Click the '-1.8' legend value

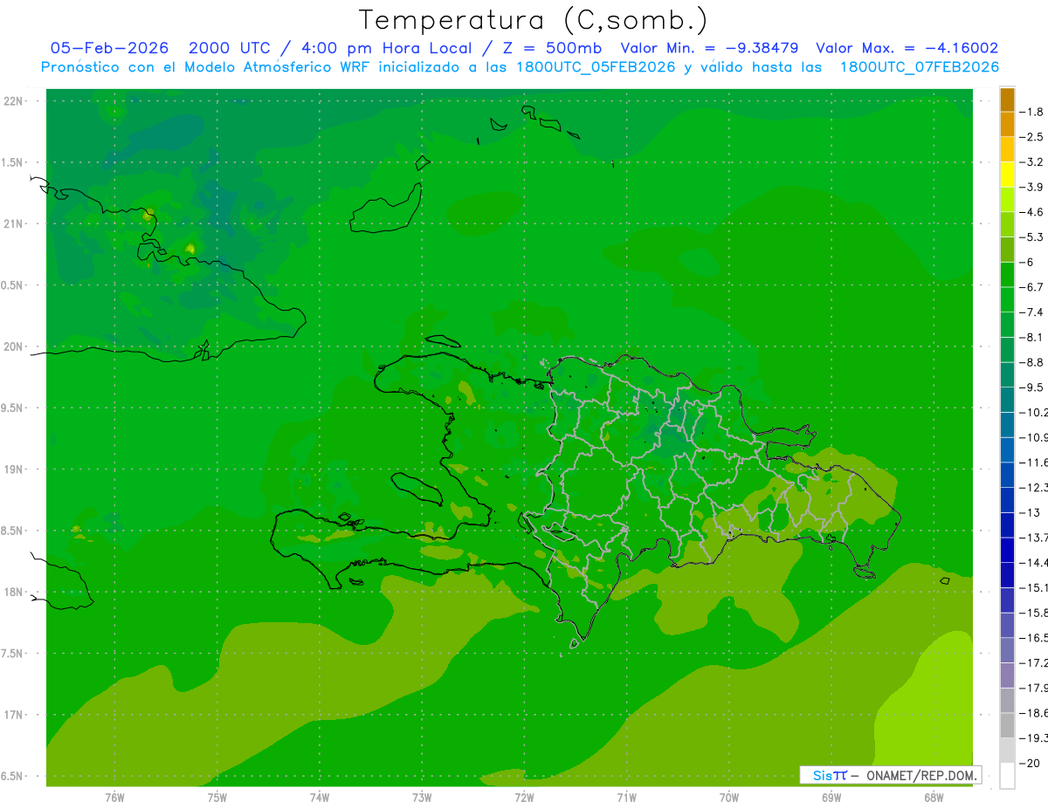[x=1031, y=112]
